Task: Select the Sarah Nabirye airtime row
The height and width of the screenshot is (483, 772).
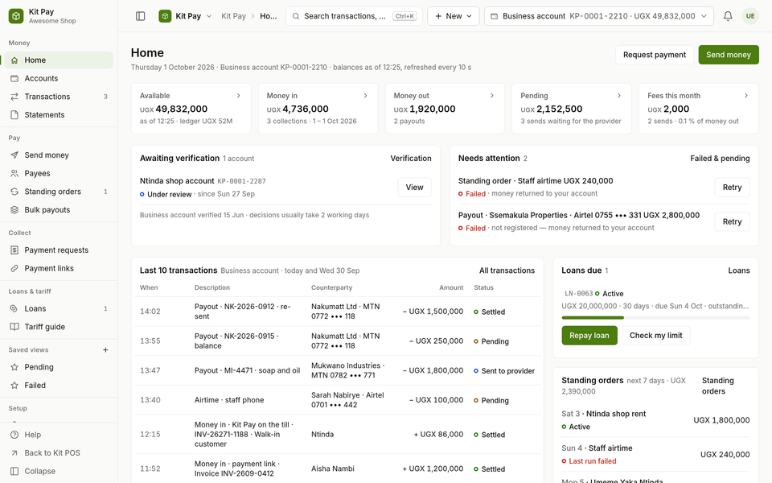Action: tap(337, 400)
